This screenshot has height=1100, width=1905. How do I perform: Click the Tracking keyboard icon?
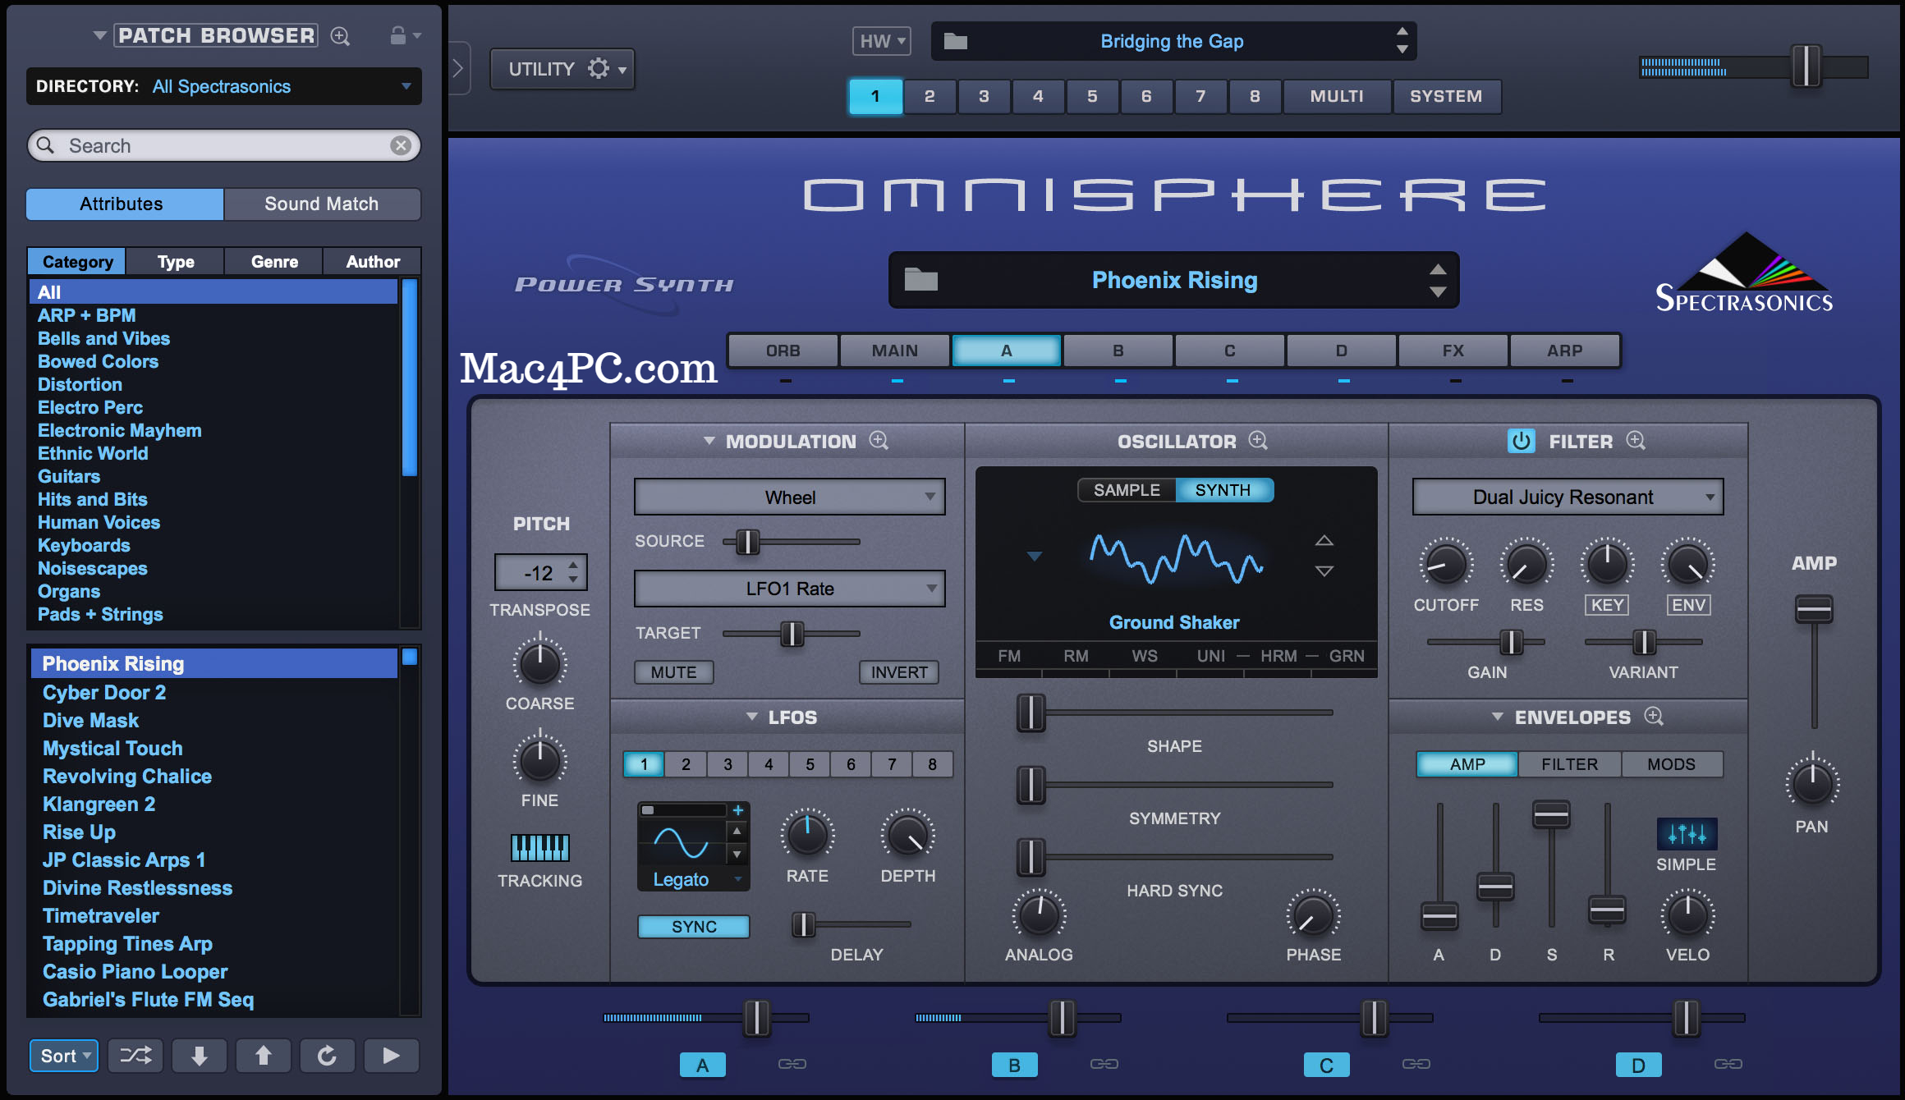[x=539, y=847]
